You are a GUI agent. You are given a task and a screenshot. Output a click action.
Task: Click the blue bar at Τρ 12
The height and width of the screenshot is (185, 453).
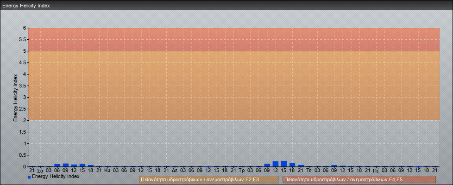(275, 164)
